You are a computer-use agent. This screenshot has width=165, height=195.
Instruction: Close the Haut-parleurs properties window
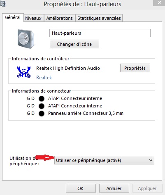tap(159, 3)
